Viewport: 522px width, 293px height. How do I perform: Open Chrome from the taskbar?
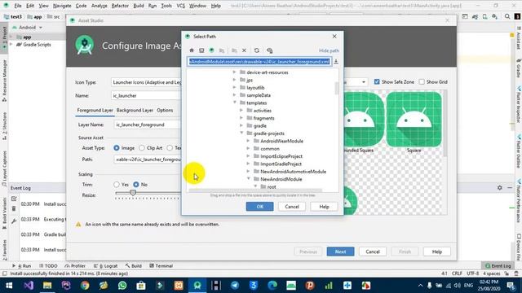coord(85,286)
